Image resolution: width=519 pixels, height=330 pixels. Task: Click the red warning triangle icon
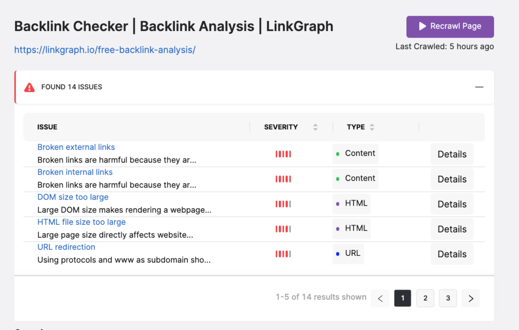tap(29, 87)
